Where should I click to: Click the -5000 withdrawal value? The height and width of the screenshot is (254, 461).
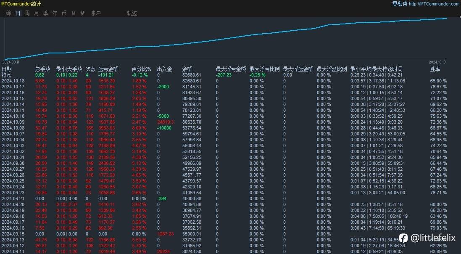click(x=163, y=116)
